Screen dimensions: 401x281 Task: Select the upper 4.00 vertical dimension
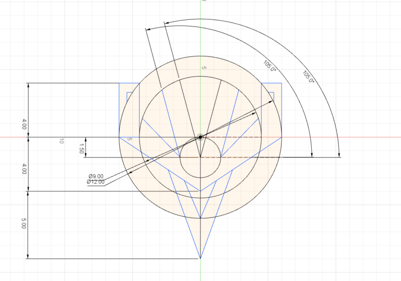(x=24, y=123)
